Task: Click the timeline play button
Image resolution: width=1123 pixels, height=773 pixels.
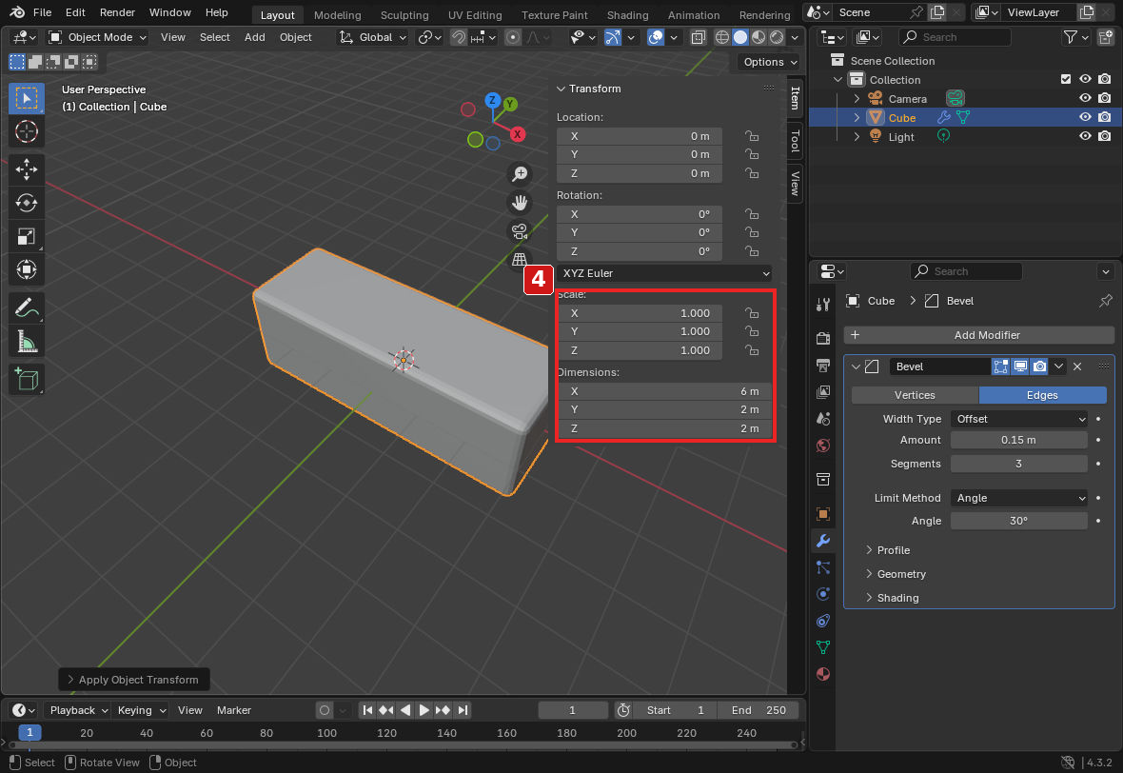Action: coord(424,710)
